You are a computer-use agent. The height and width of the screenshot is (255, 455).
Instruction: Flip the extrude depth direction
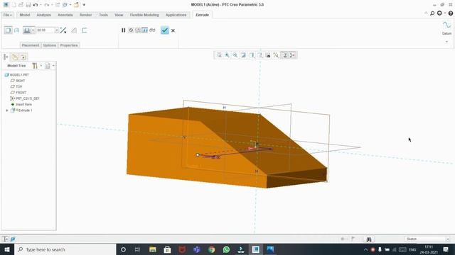[63, 30]
